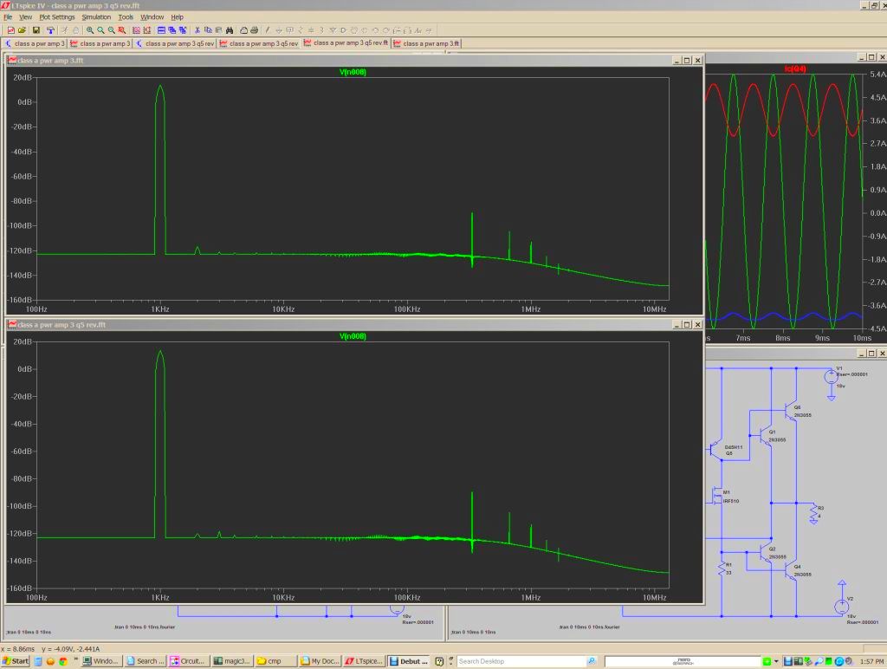Image resolution: width=887 pixels, height=669 pixels.
Task: Click the red Ic(Q4) trace label
Action: [795, 69]
